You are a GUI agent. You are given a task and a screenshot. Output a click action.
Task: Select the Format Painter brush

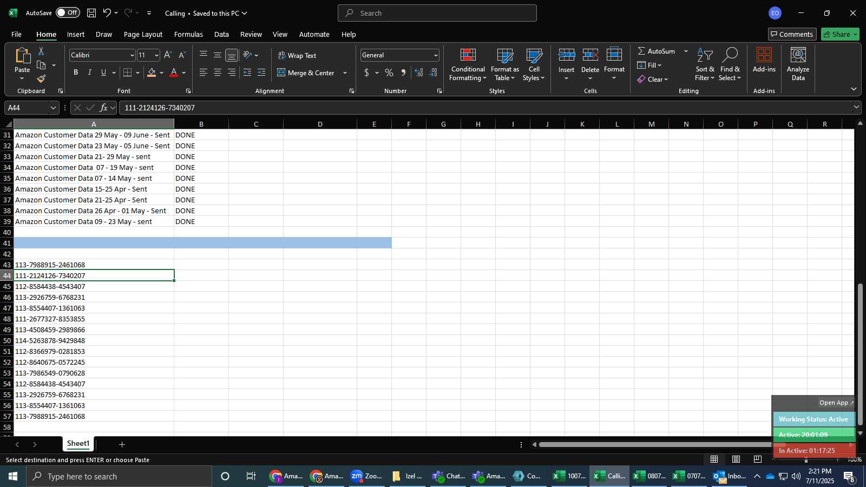[41, 79]
